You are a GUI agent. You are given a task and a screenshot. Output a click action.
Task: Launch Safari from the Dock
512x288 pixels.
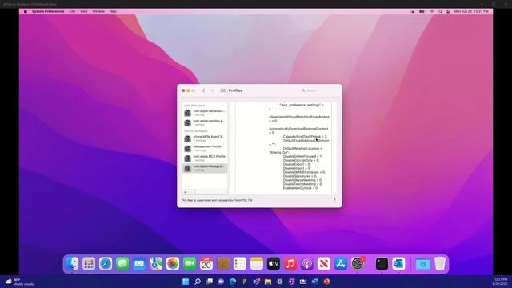click(106, 263)
